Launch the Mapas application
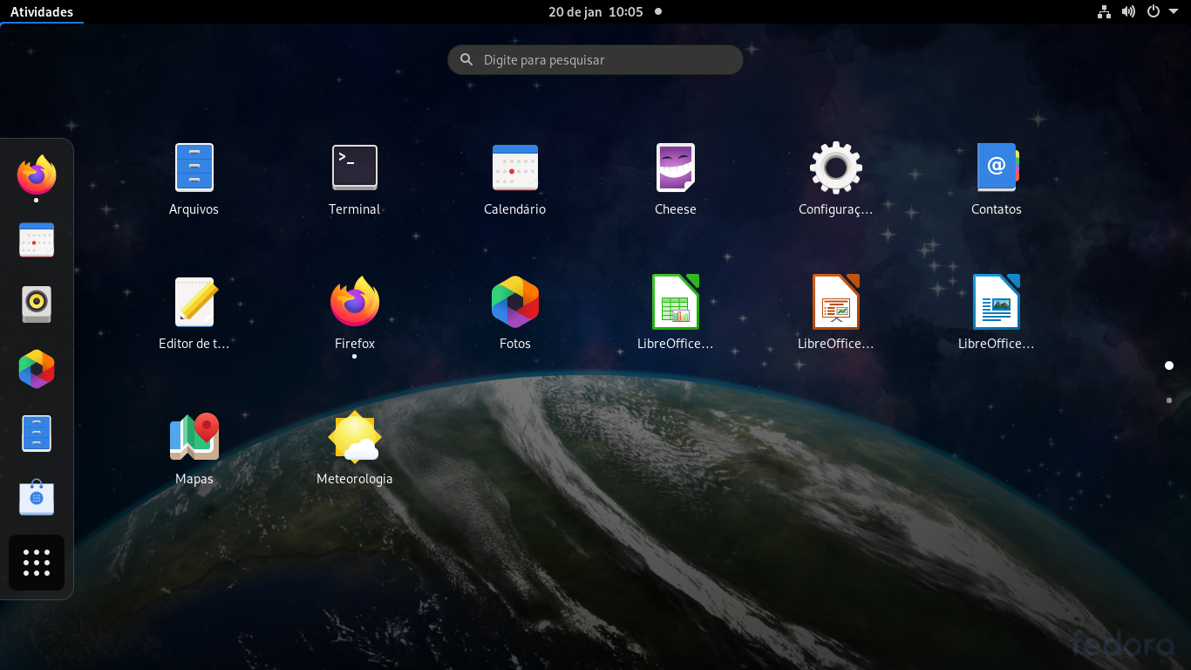 coord(194,436)
